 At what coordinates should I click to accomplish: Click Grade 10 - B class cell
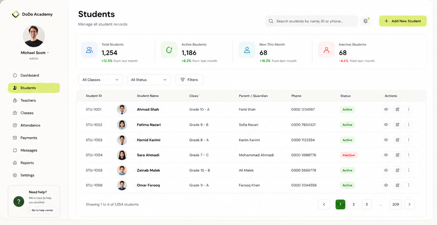pos(199,171)
